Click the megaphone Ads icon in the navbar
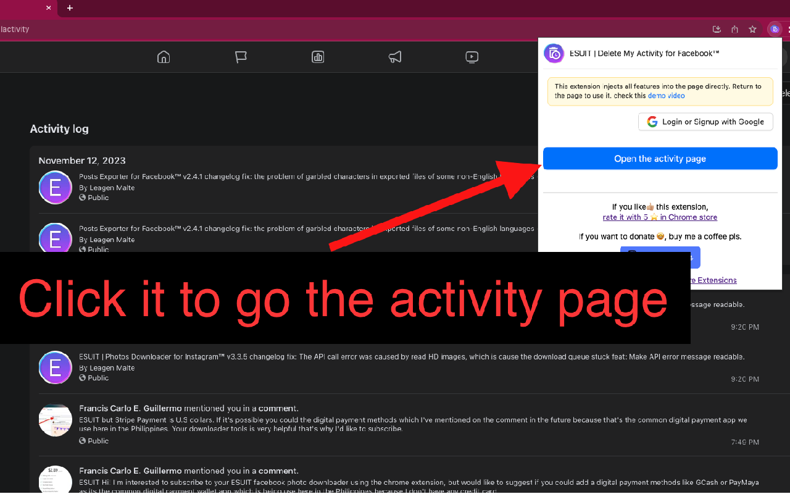 point(394,56)
